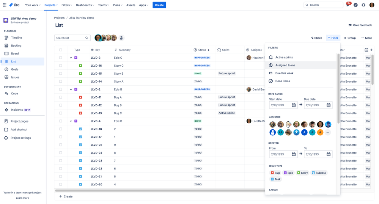
Task: Click the calendar icon in Due date field
Action: point(329,105)
